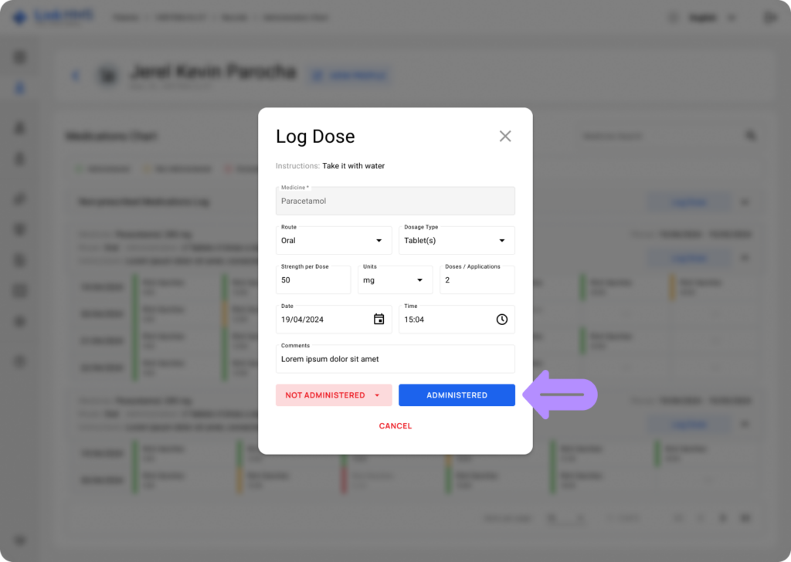Click the app logo in top-left corner
791x562 pixels.
(19, 17)
